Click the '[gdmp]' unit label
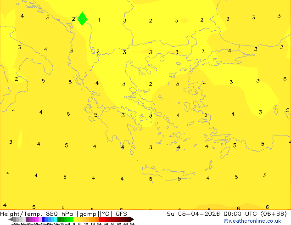Viewport: 291px width, 225px height. [88, 214]
